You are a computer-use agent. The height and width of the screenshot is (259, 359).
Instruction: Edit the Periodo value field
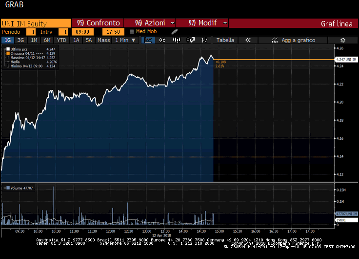[31, 32]
